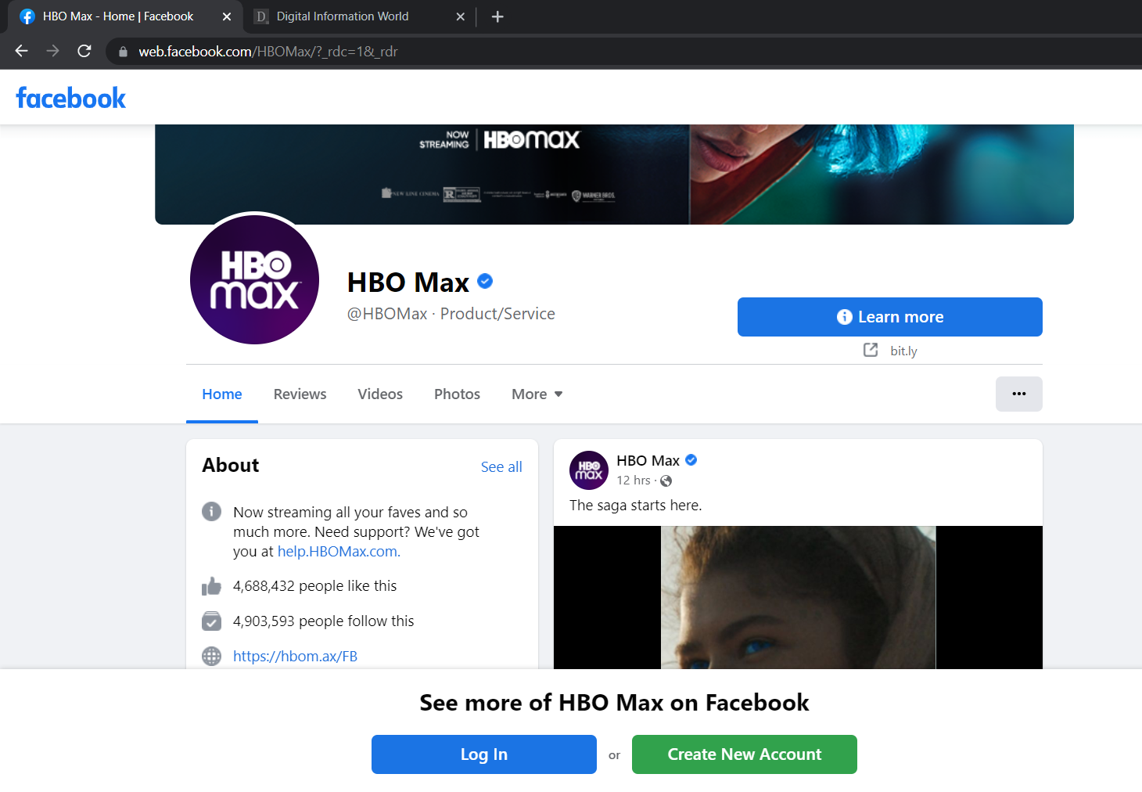Open help.HBOMax.com link

(339, 552)
